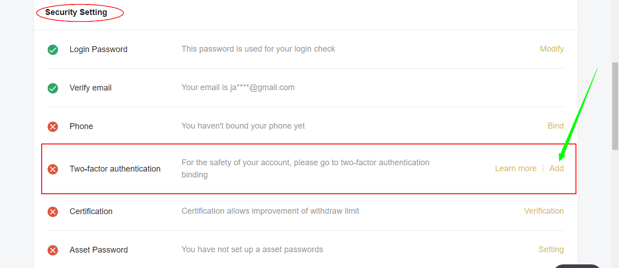
Task: Click the Asset Password label
Action: [99, 250]
